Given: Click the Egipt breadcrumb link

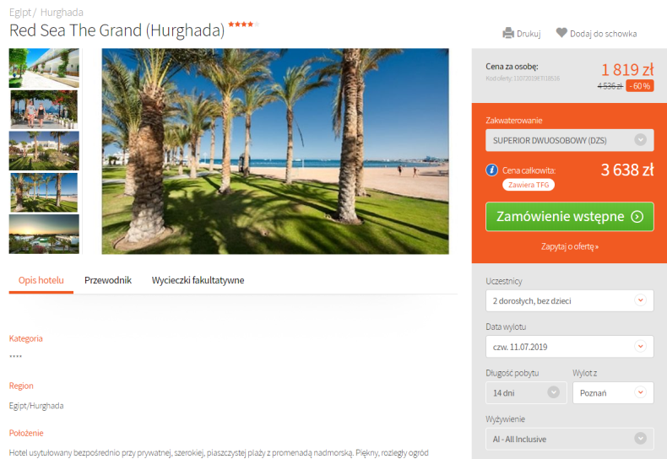Looking at the screenshot, I should coord(20,13).
